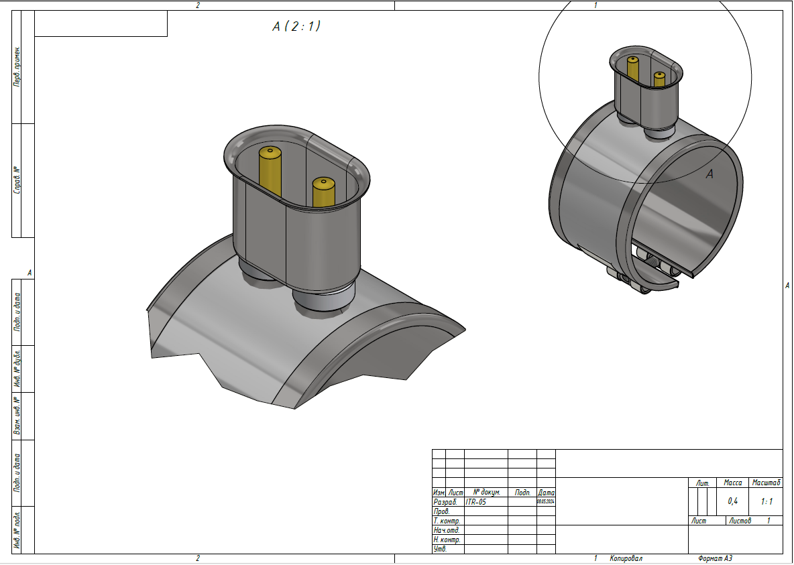The height and width of the screenshot is (565, 794).
Task: Click the 'Дата' column header
Action: [546, 492]
